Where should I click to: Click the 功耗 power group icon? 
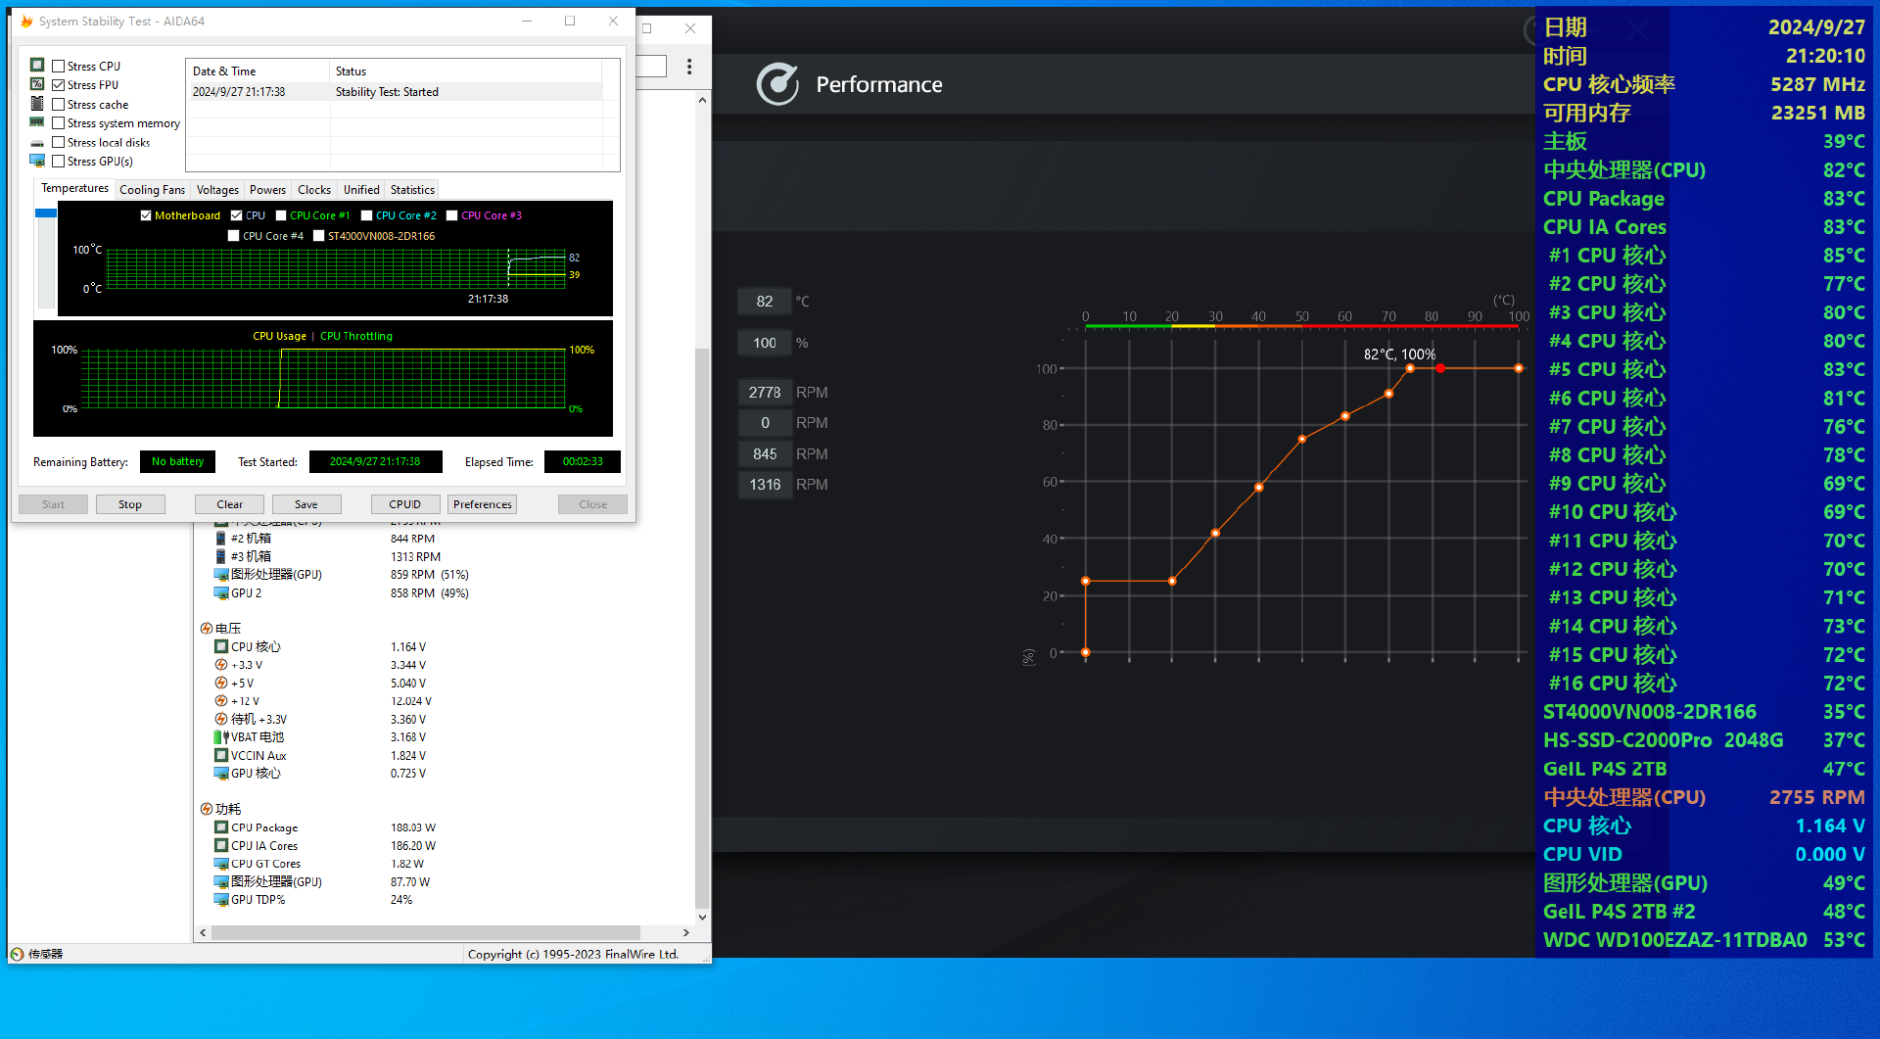coord(207,809)
